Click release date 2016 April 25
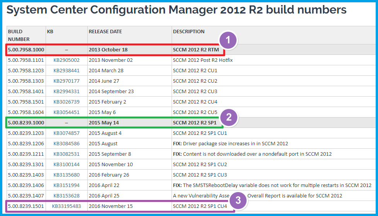Screen dimensions: 378x216 point(104,196)
